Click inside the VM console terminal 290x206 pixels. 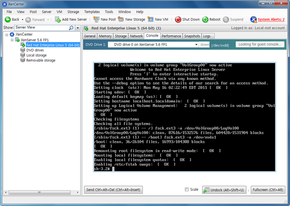pyautogui.click(x=184, y=117)
